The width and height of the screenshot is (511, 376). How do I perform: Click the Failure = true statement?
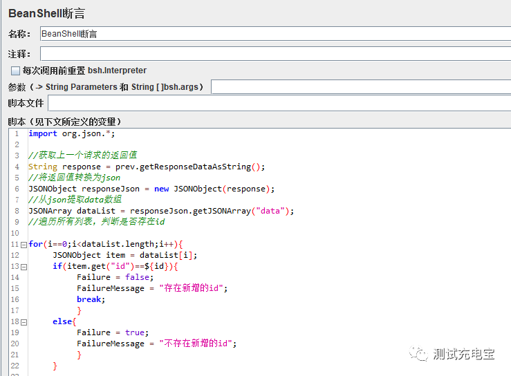pyautogui.click(x=113, y=332)
